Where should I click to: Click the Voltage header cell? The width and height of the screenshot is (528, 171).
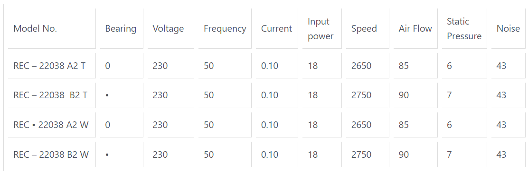coord(169,29)
